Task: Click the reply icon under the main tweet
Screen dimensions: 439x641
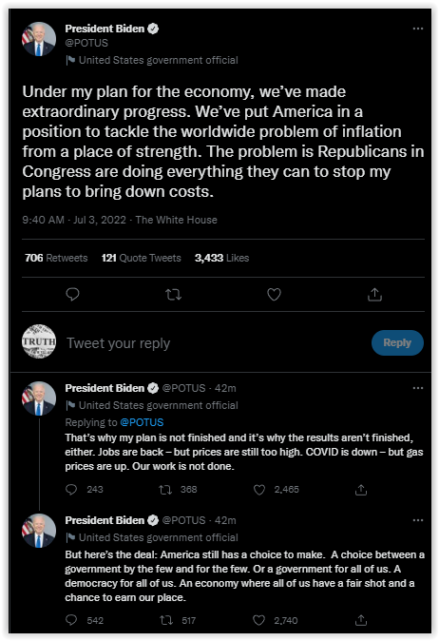Action: tap(72, 294)
